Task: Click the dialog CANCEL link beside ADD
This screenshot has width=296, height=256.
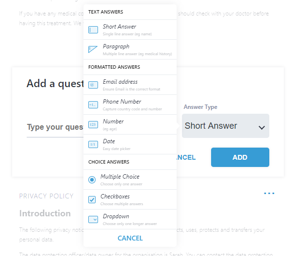Action: click(186, 157)
